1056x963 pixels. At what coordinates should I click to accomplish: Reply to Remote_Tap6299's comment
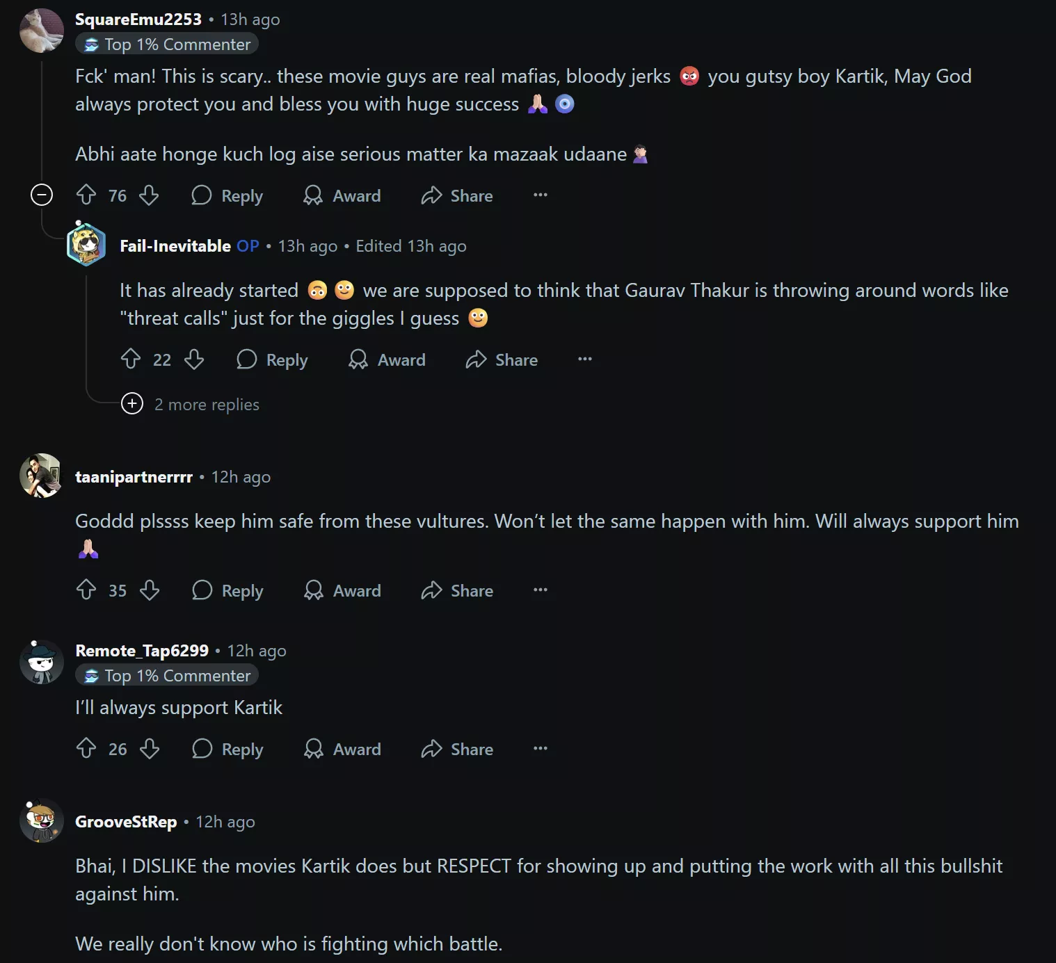(x=227, y=749)
